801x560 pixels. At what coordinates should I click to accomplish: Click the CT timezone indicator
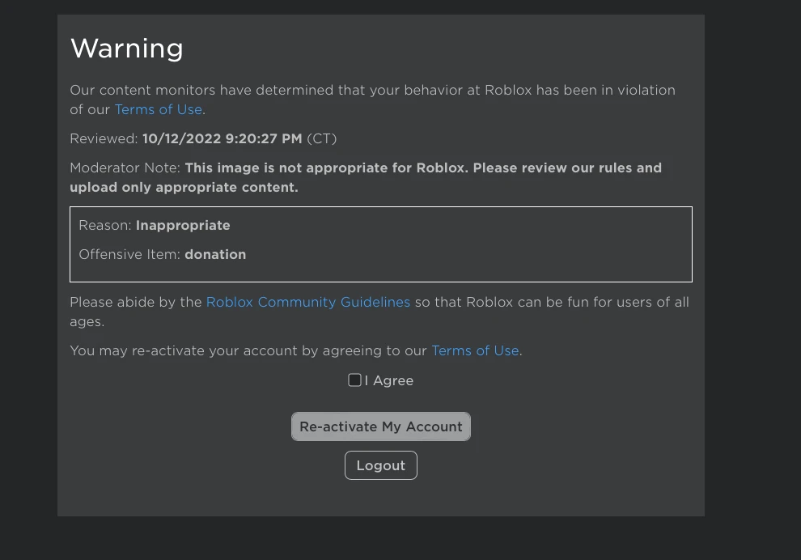321,138
